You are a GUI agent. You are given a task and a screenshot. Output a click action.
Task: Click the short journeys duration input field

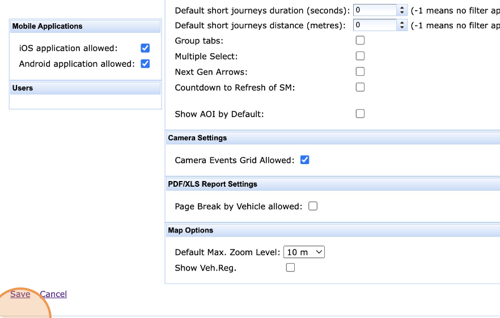375,10
